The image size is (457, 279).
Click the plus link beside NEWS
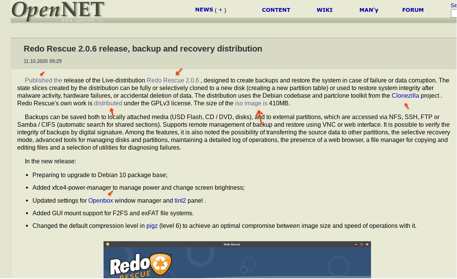click(x=220, y=10)
